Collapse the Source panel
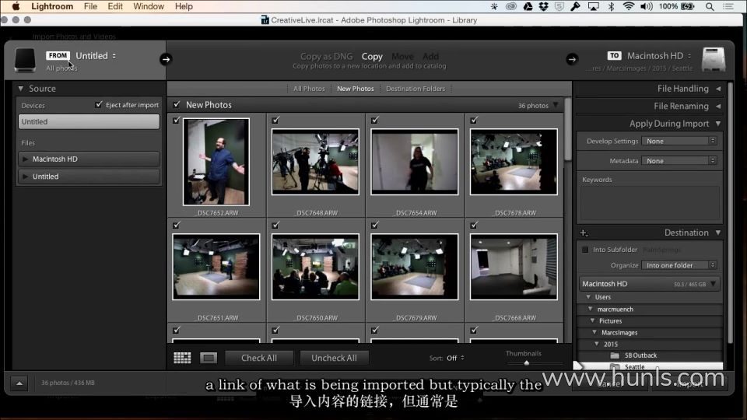Screen dimensions: 747x420 [x=20, y=89]
